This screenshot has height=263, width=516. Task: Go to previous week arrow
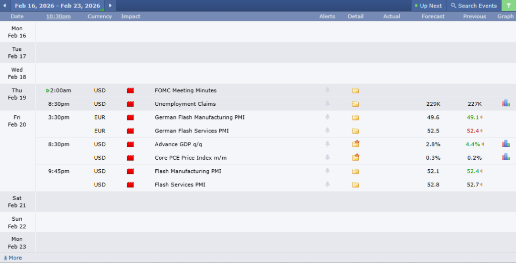click(x=5, y=6)
